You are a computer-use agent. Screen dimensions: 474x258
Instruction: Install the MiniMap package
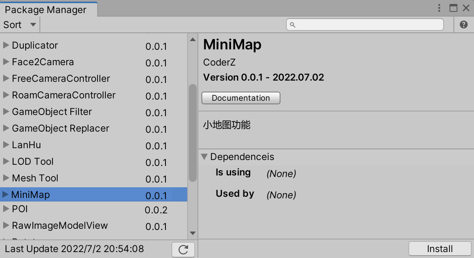click(440, 249)
